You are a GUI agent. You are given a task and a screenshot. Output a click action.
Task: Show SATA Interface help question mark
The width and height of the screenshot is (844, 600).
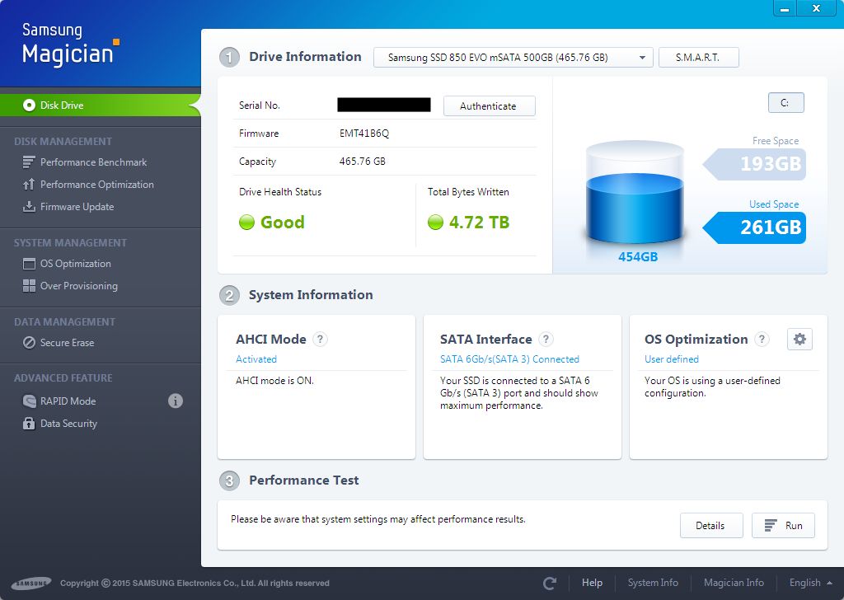tap(546, 339)
